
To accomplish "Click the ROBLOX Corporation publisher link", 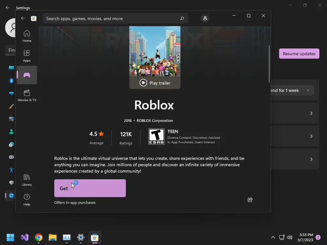I will [x=155, y=121].
